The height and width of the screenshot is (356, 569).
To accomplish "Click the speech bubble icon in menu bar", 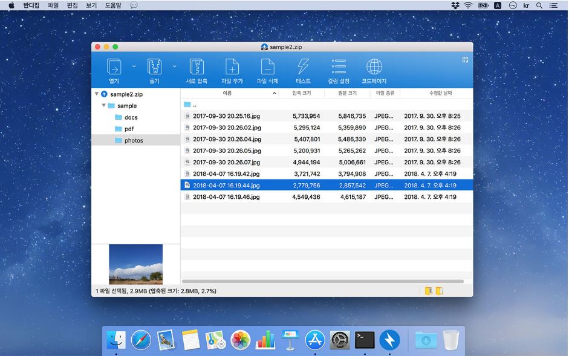I will tap(134, 5).
